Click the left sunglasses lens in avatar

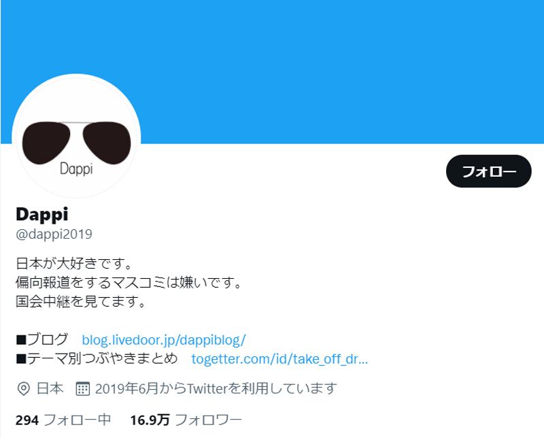(46, 143)
